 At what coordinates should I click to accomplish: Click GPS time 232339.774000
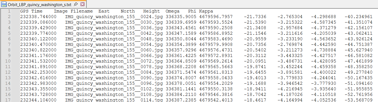click(38, 33)
